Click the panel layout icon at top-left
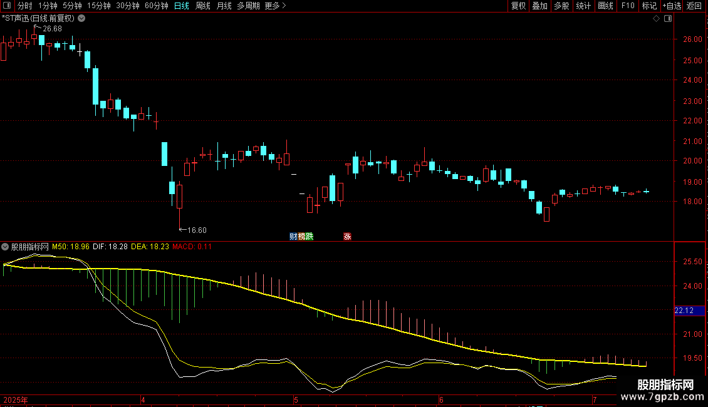The height and width of the screenshot is (407, 708). (x=7, y=6)
